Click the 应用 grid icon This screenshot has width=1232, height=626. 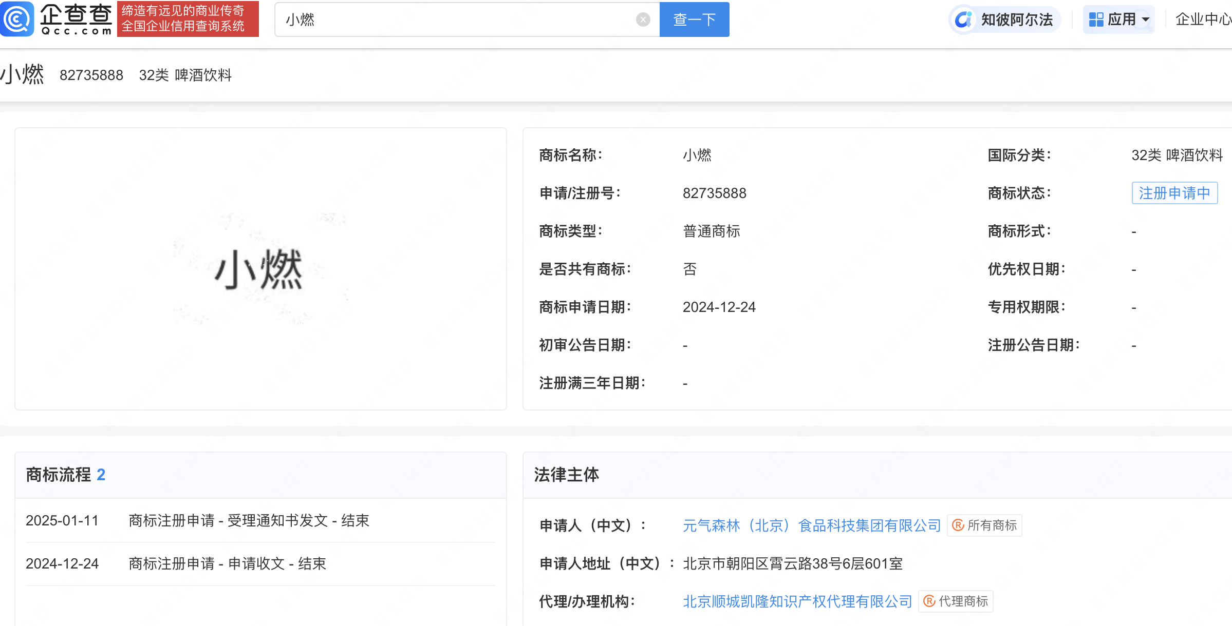1096,19
